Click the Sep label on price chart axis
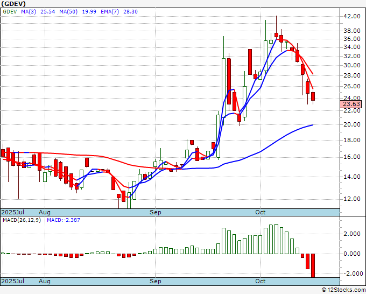The width and height of the screenshot is (366, 294). (155, 212)
